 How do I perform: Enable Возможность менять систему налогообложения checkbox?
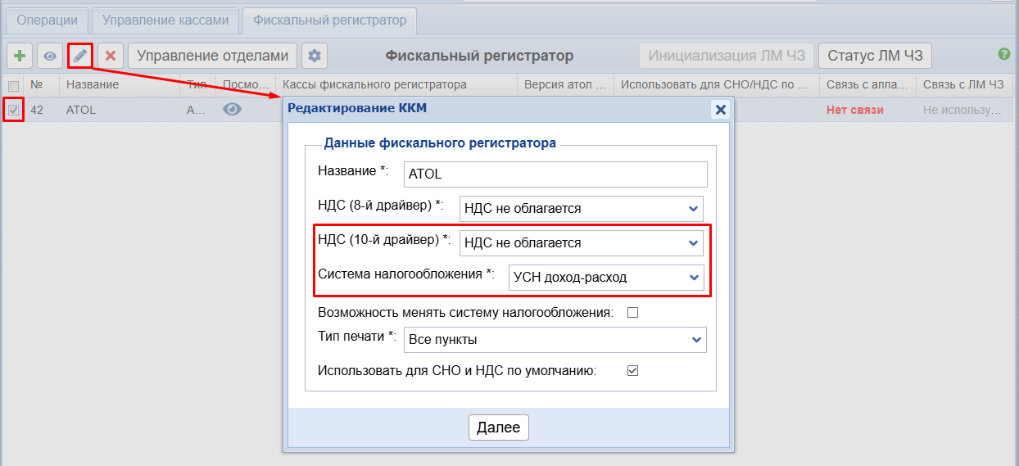pyautogui.click(x=632, y=312)
